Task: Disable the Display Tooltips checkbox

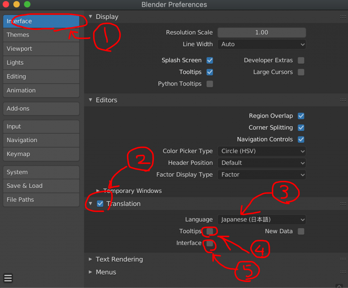Action: point(210,72)
